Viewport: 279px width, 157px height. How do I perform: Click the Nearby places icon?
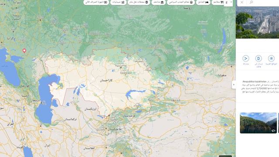(x=271, y=58)
